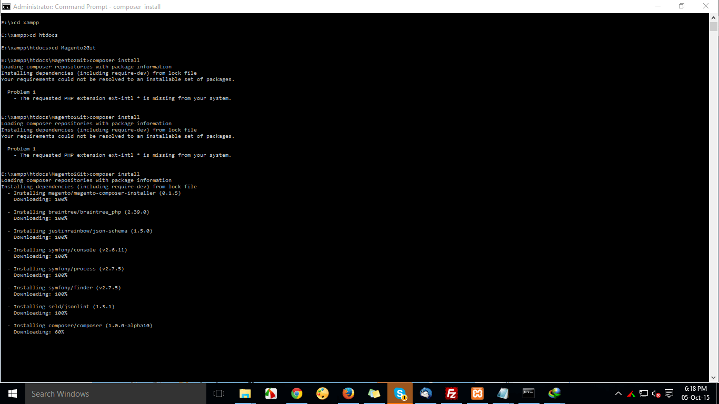Click the Task View button
This screenshot has width=719, height=404.
tap(219, 393)
